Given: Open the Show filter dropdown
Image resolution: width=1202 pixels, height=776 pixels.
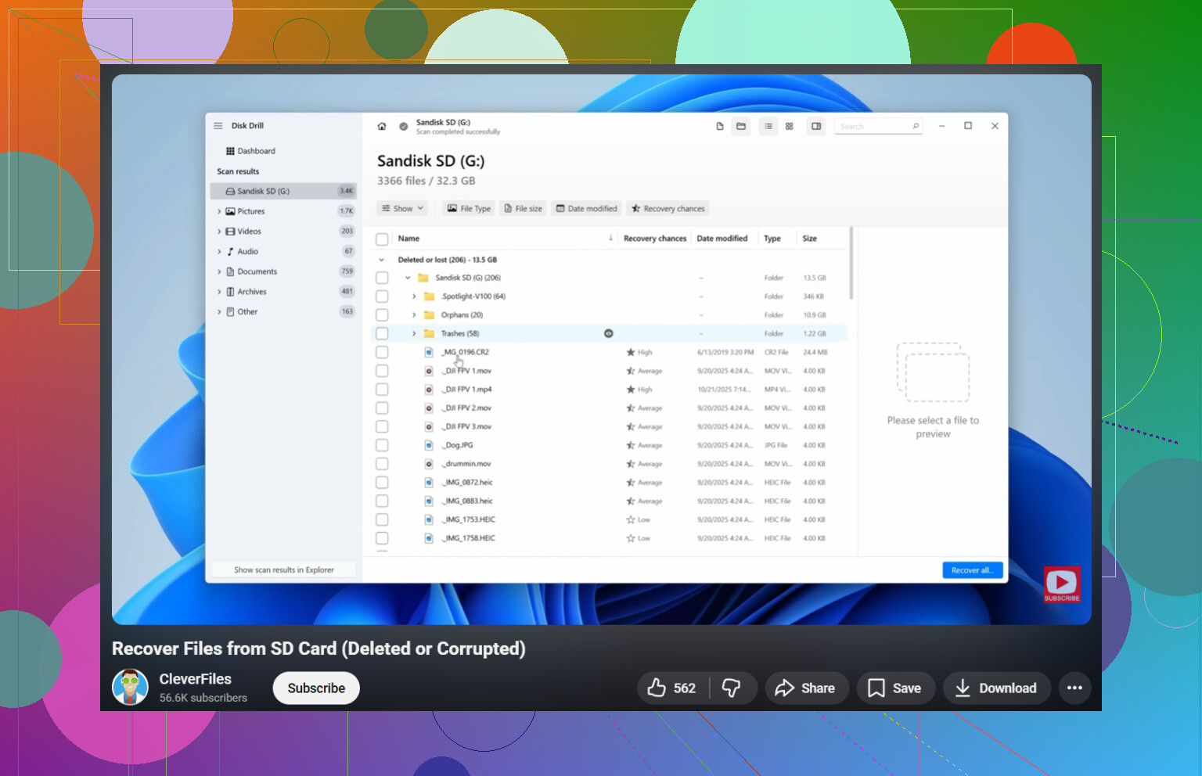Looking at the screenshot, I should coord(403,208).
